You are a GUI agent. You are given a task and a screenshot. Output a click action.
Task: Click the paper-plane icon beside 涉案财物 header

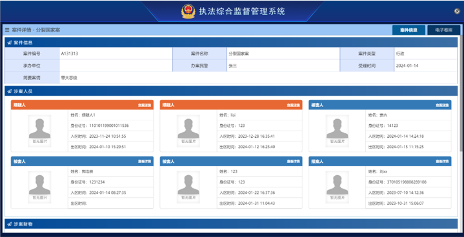[10, 224]
